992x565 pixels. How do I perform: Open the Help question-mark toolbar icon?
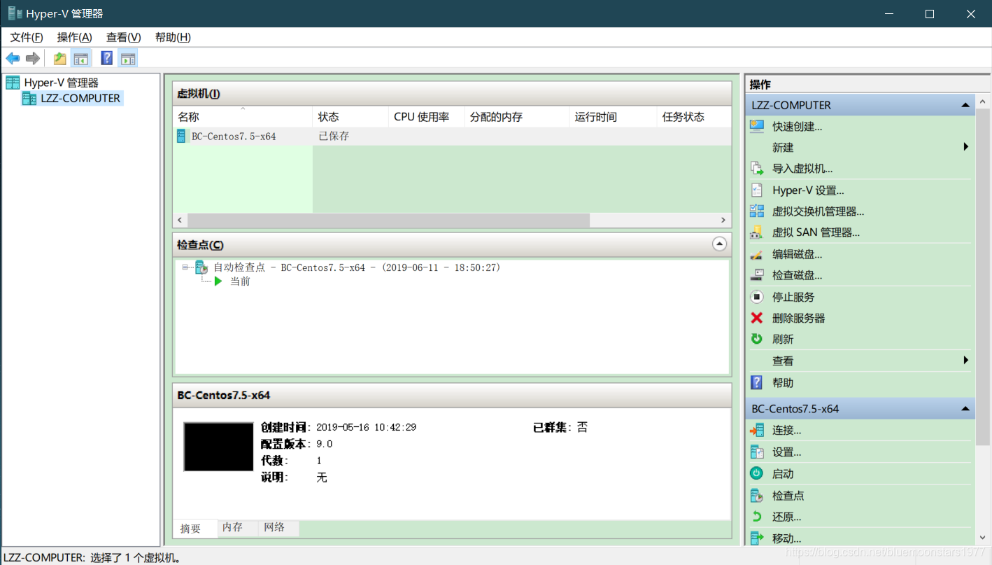107,58
